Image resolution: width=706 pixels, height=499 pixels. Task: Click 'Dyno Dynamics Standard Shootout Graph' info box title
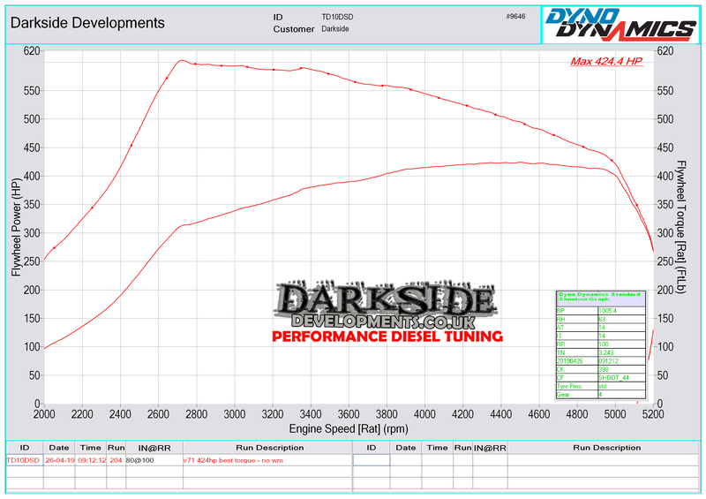click(599, 297)
